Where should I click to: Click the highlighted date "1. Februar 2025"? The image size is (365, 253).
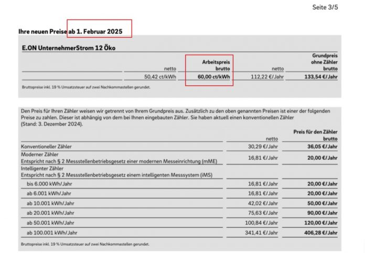click(x=100, y=32)
